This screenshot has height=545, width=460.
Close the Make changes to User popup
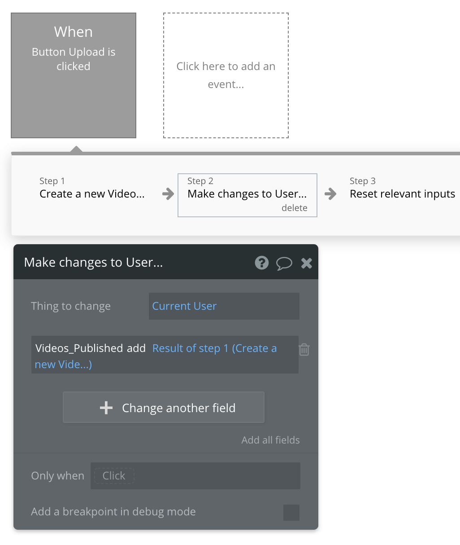coord(306,263)
